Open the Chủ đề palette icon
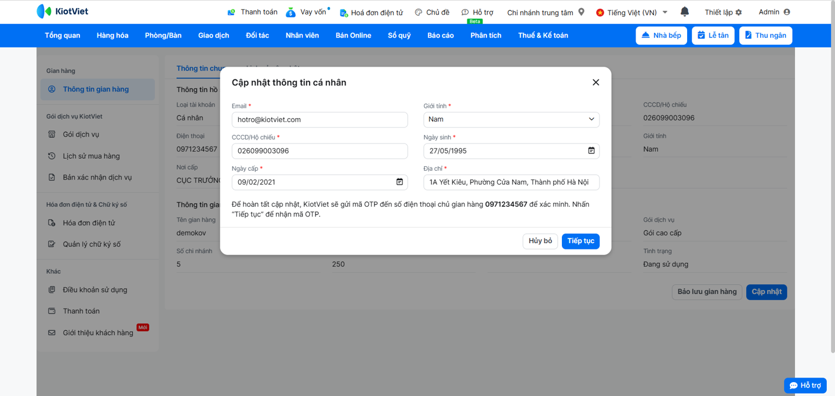Viewport: 835px width, 396px height. 418,12
